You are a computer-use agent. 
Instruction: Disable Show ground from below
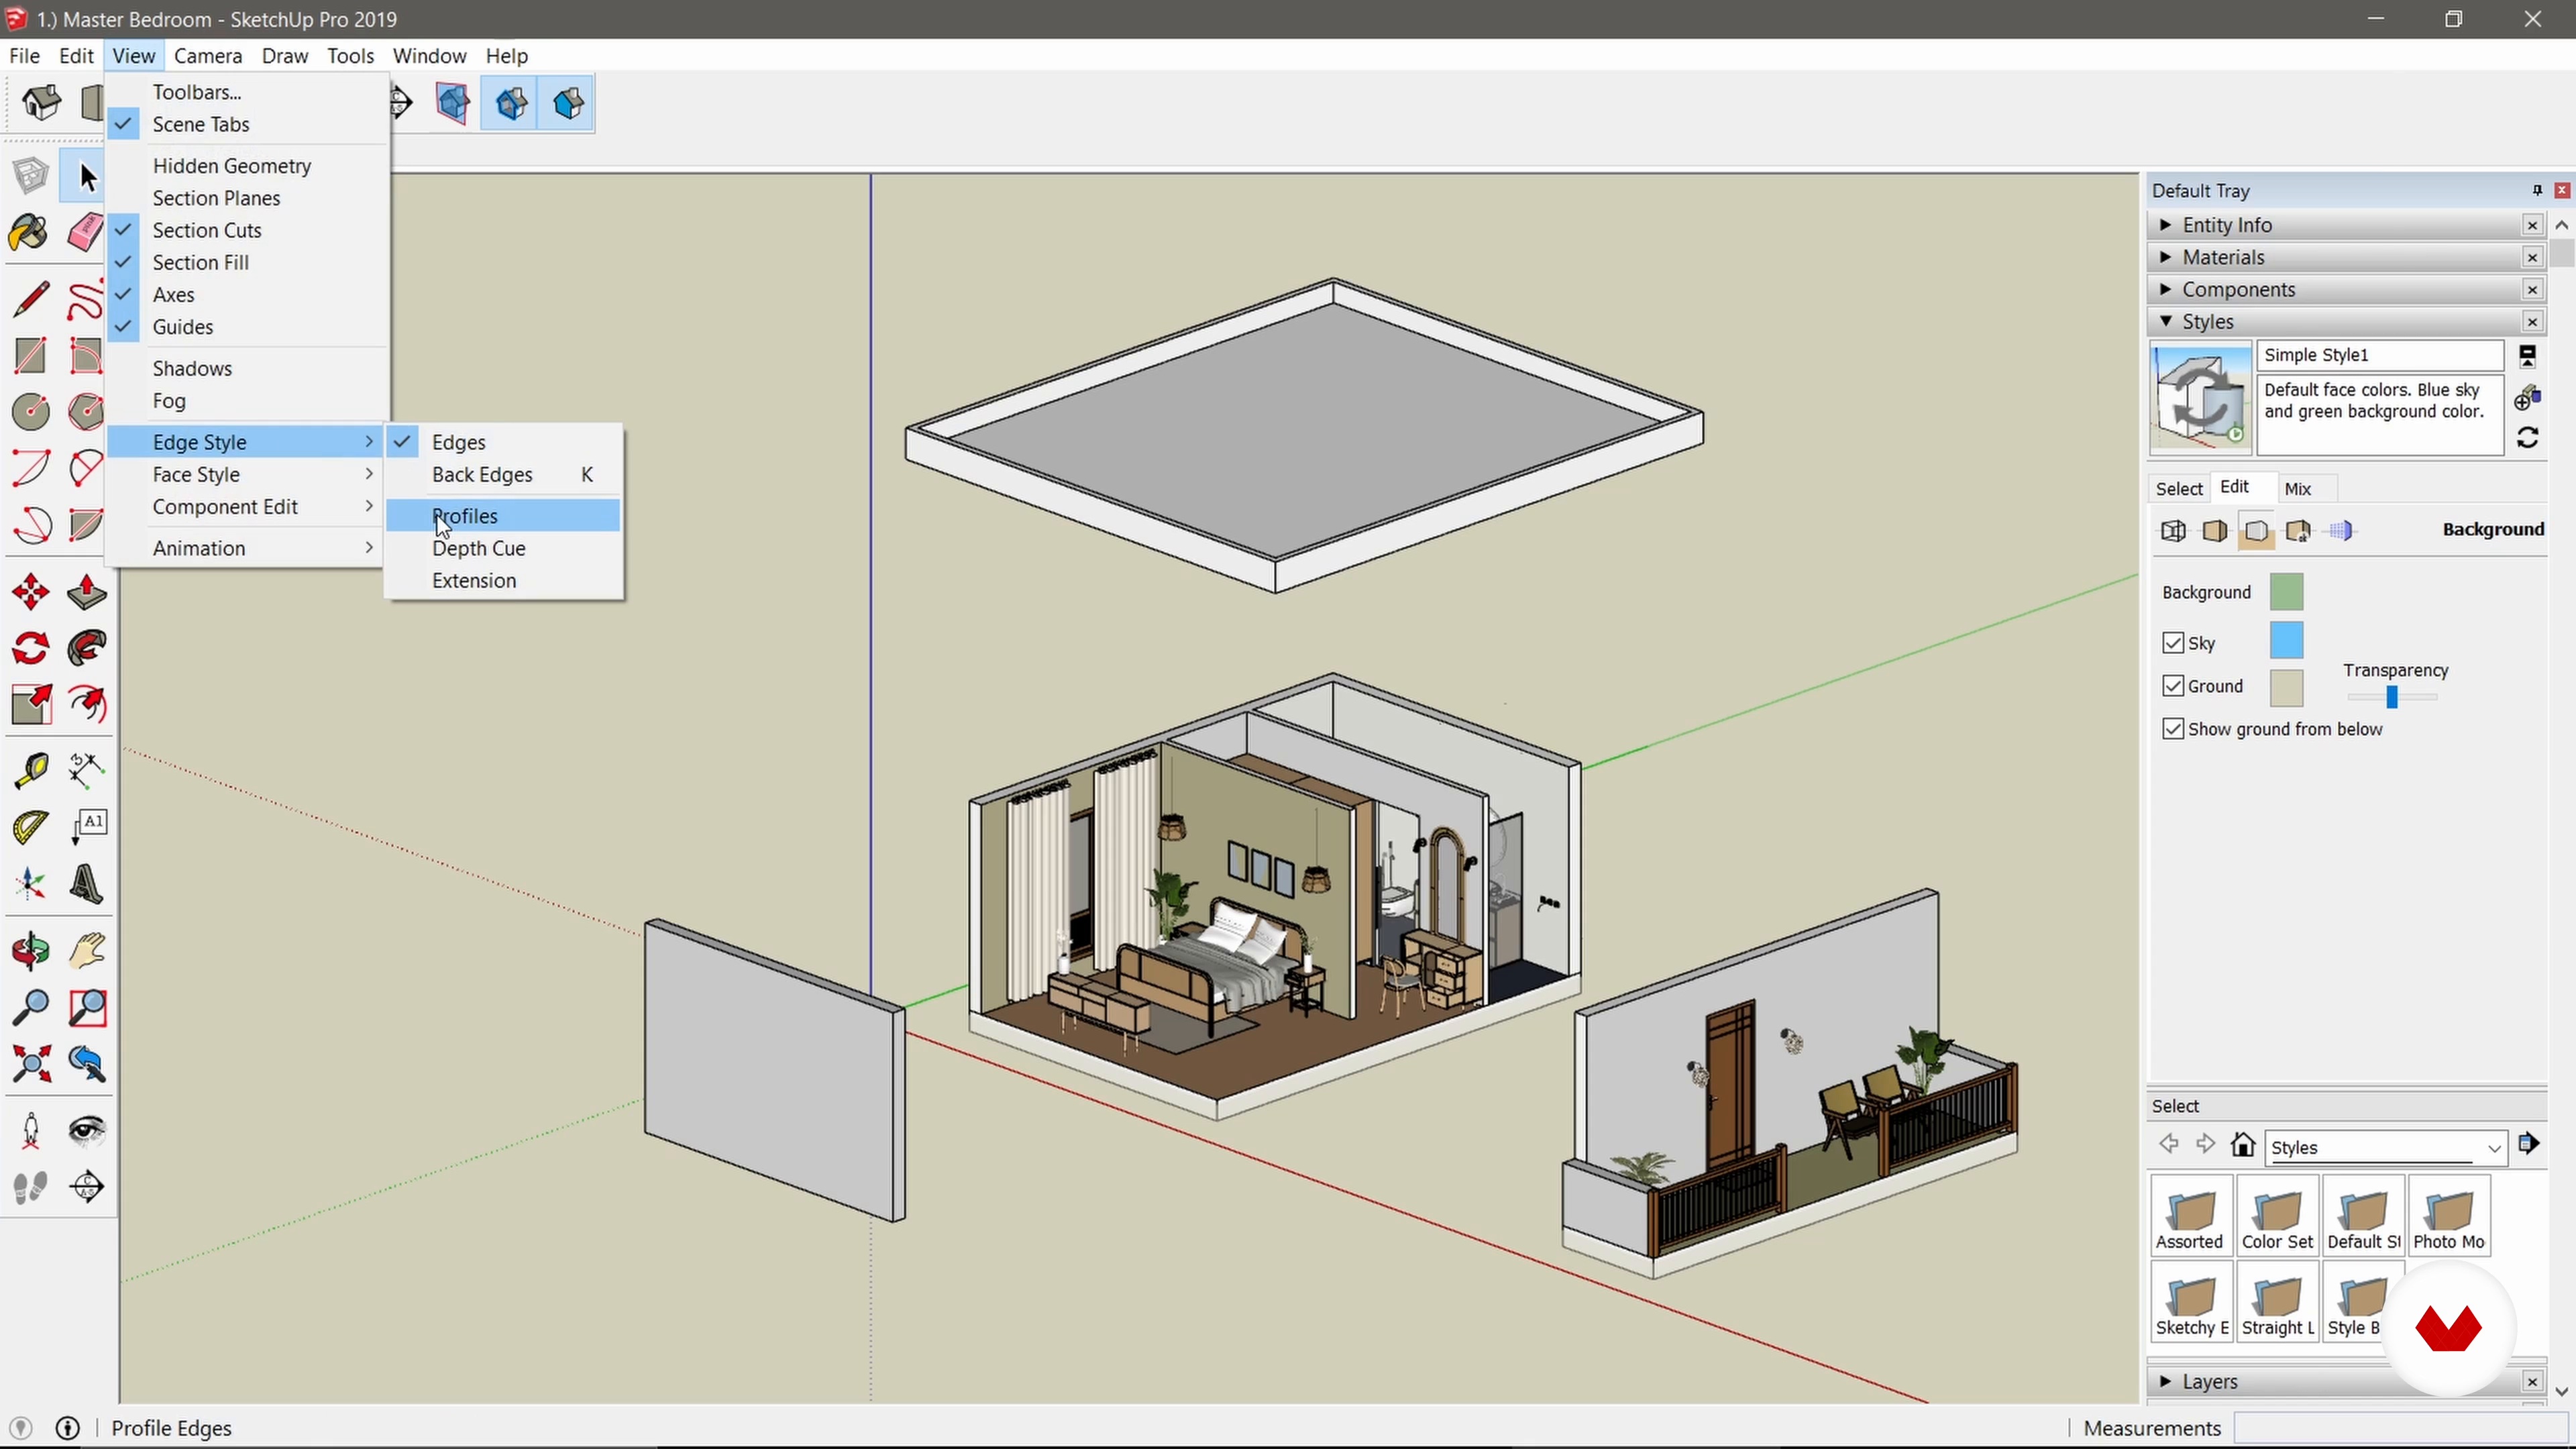tap(2172, 729)
